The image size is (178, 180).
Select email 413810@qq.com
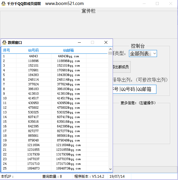[x=68, y=94]
